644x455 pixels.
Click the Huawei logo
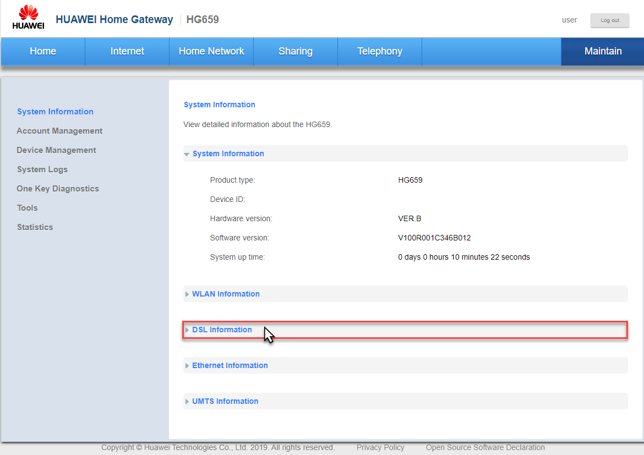(28, 17)
